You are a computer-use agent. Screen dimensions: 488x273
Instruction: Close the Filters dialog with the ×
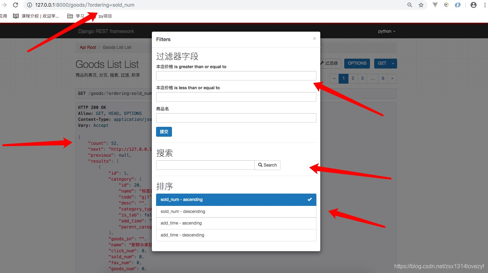tap(314, 39)
